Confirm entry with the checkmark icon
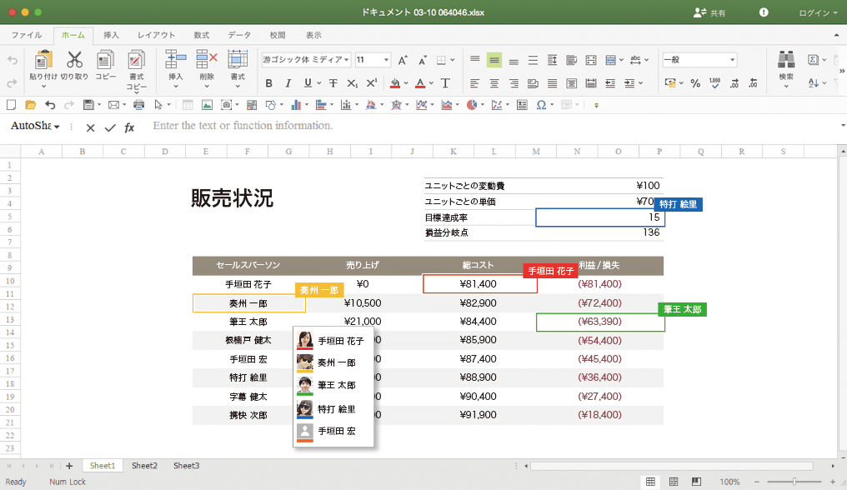847x490 pixels. [110, 127]
